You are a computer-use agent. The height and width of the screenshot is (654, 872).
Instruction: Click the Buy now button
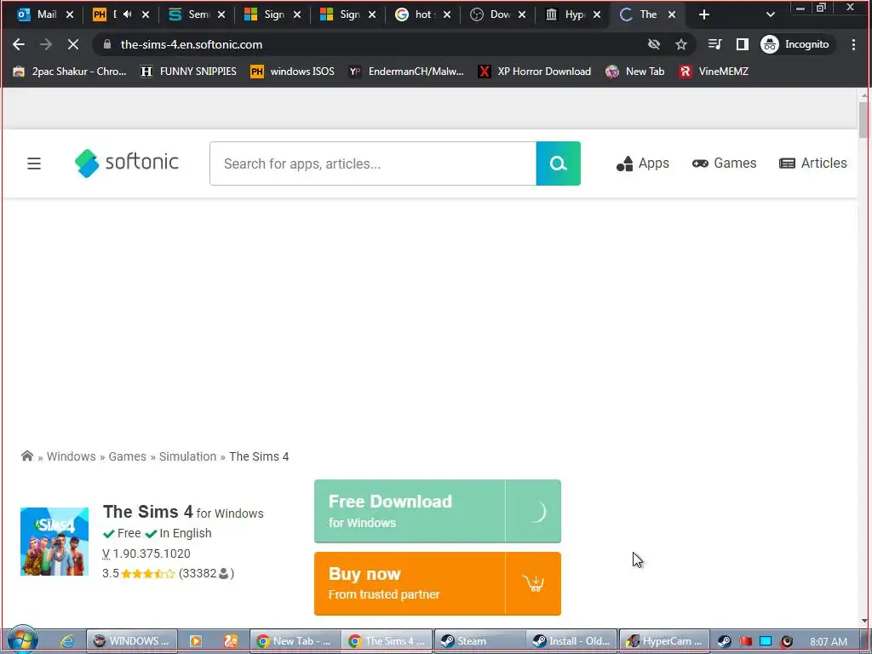[438, 583]
